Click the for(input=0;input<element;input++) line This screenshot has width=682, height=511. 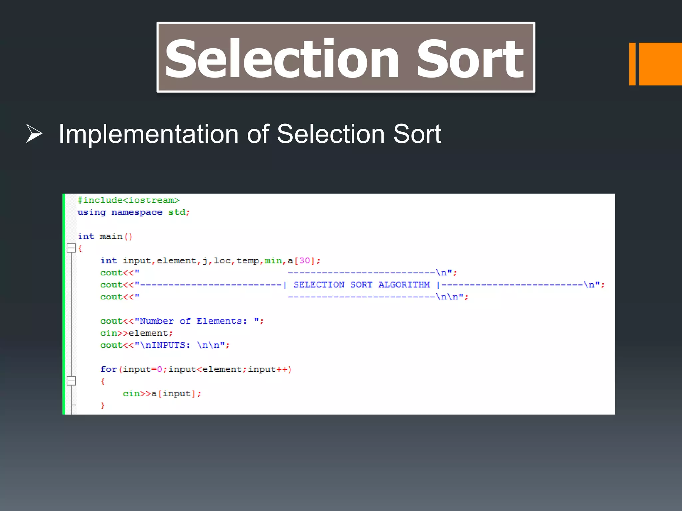[x=196, y=369]
